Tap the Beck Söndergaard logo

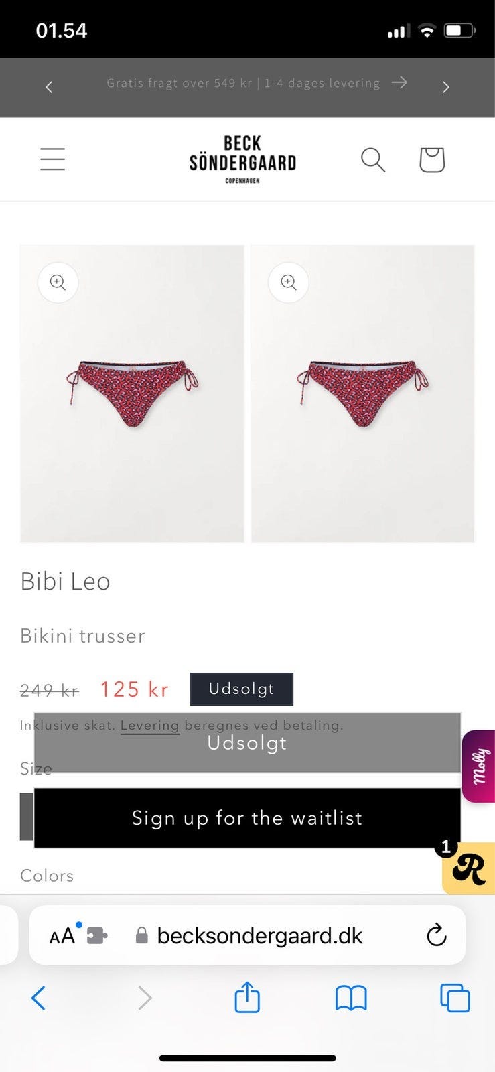coord(242,159)
